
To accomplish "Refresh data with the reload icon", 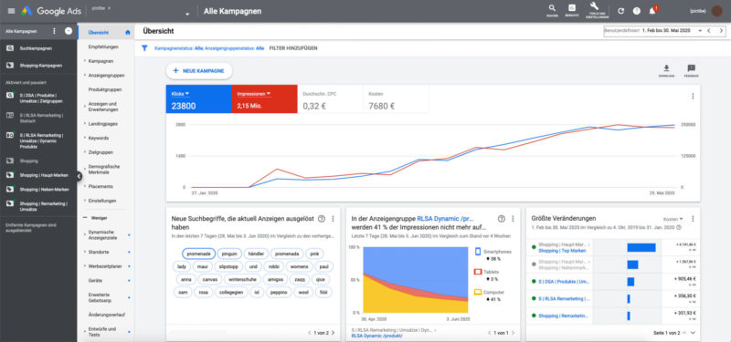I will [620, 11].
